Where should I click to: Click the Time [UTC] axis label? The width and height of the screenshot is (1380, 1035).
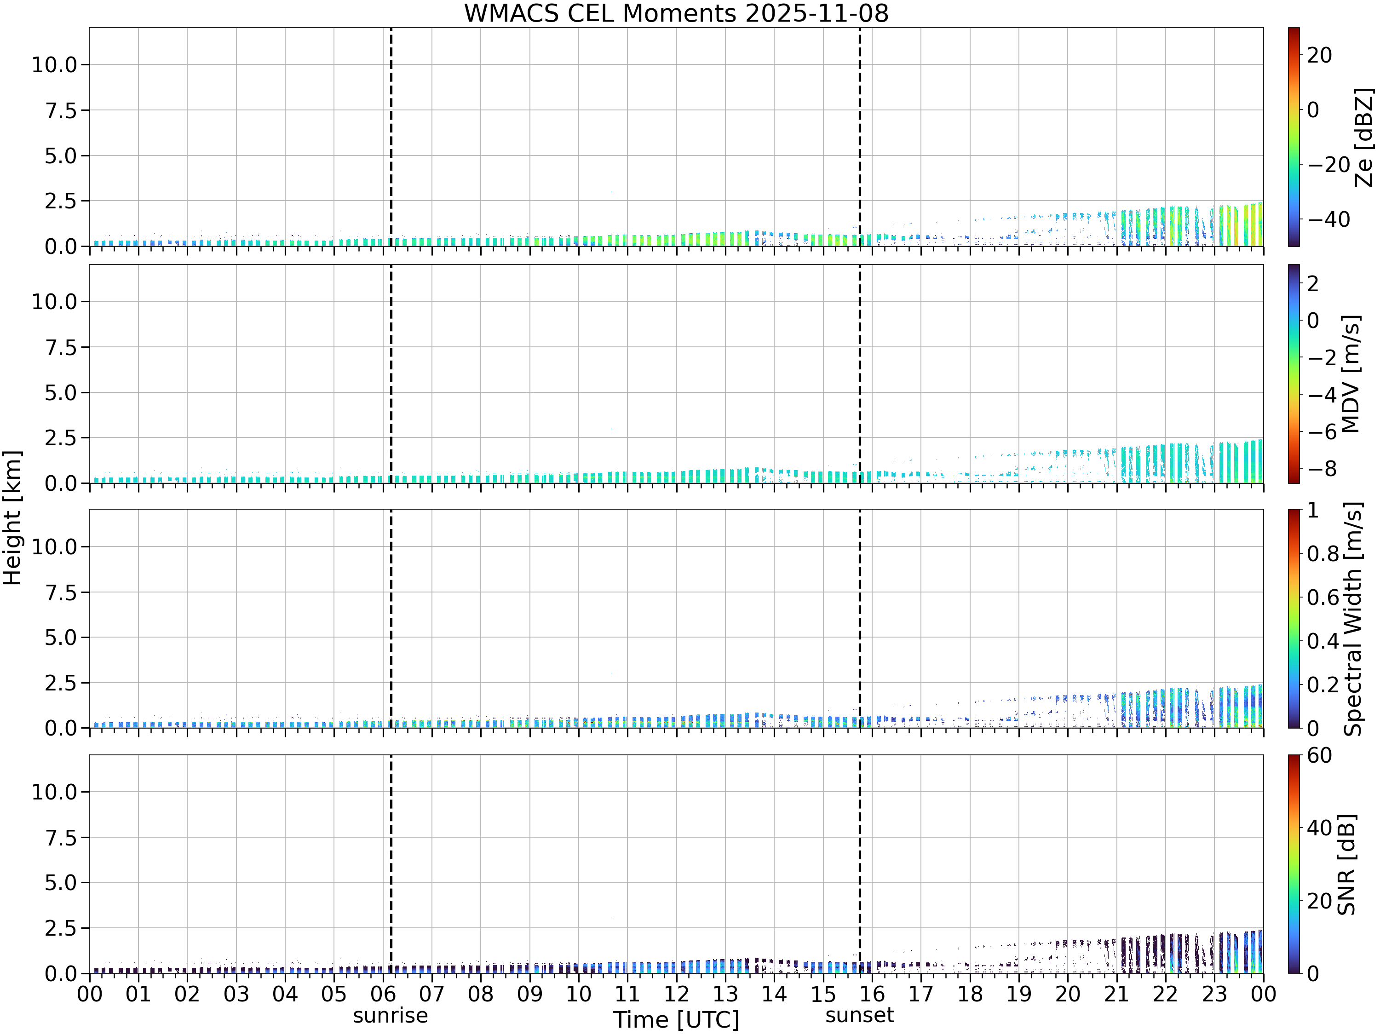point(676,1020)
